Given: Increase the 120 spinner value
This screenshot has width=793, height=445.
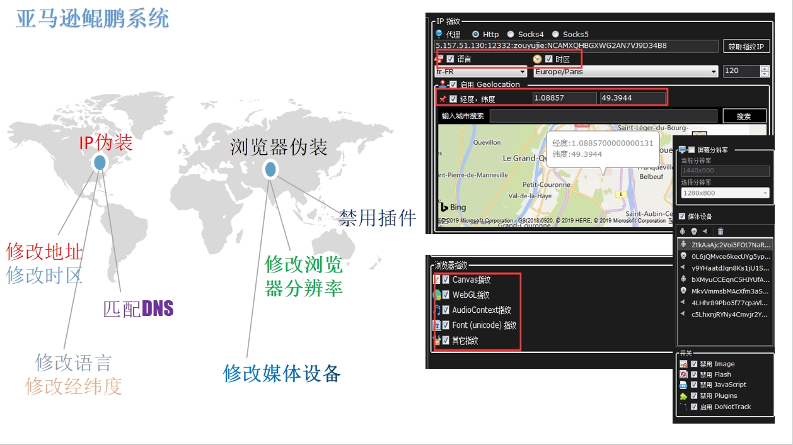Looking at the screenshot, I should (x=765, y=69).
